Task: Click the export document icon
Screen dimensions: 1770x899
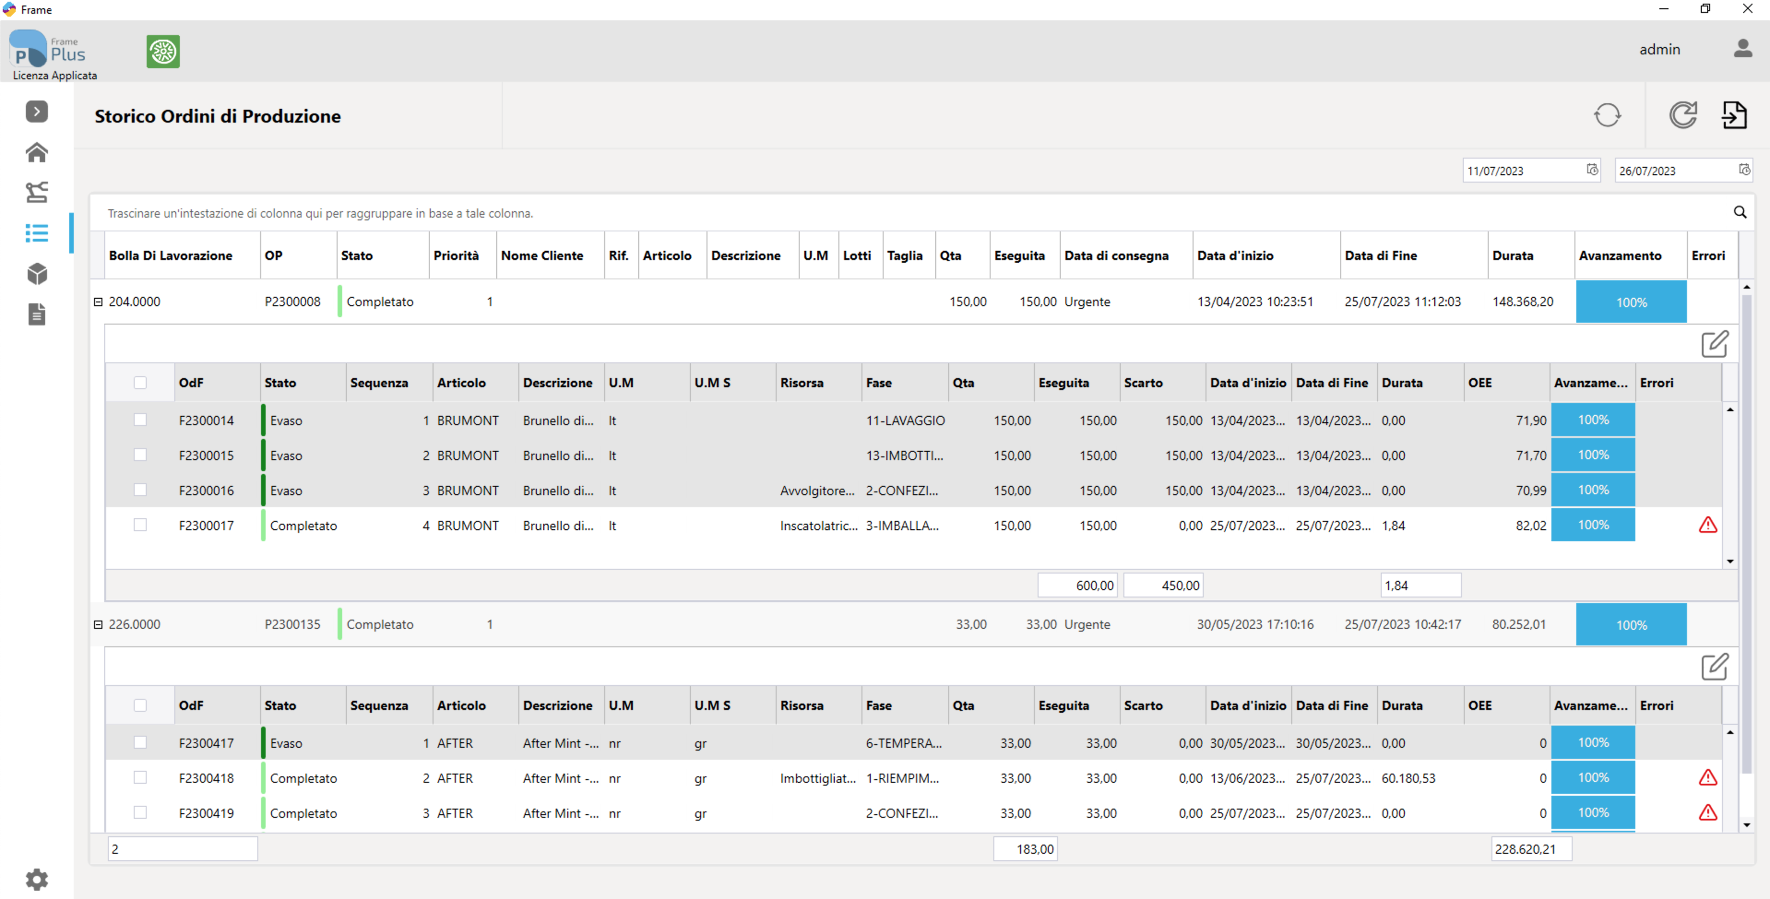Action: coord(1734,115)
